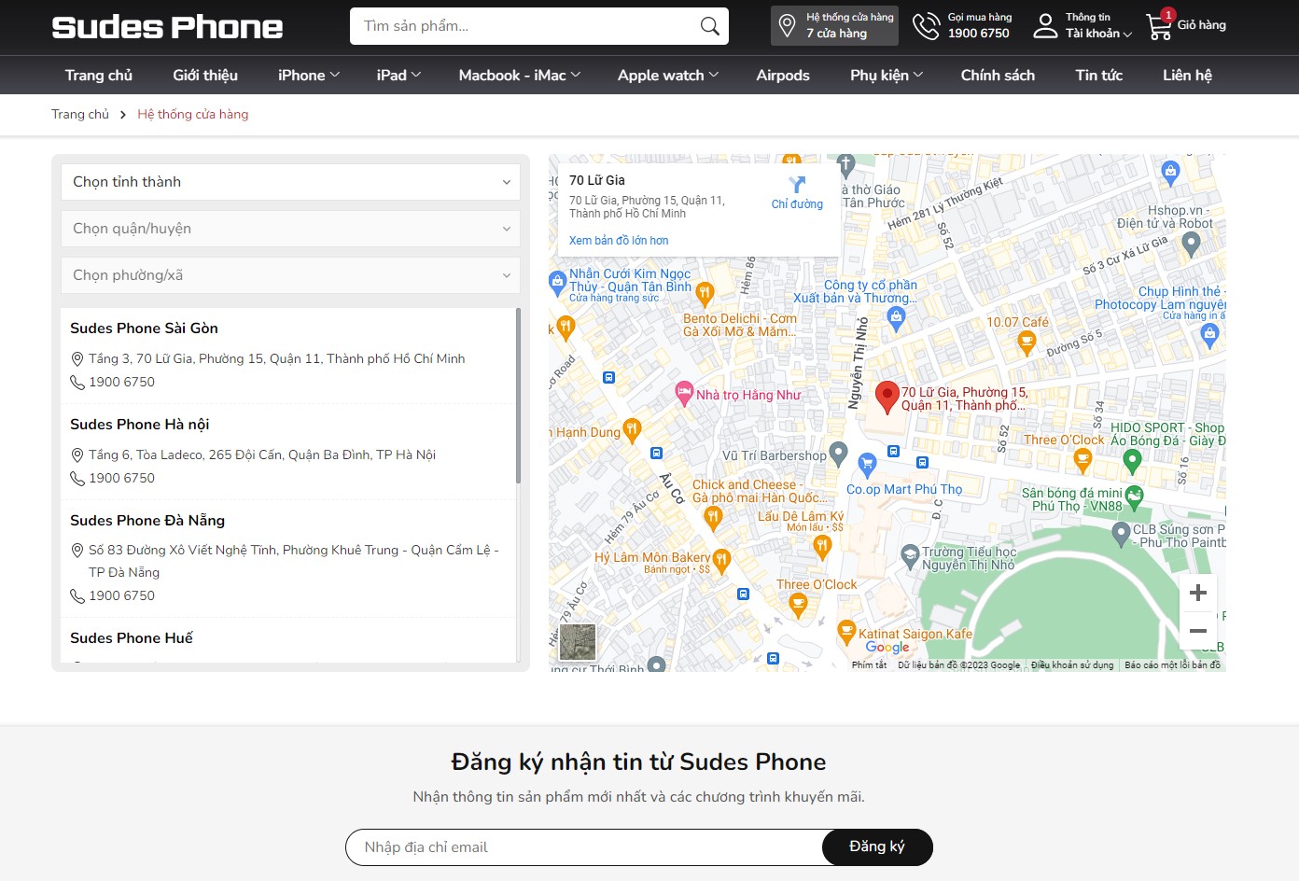This screenshot has width=1299, height=881.
Task: Click Vũ Trí Barbershop marker
Action: coord(839,454)
